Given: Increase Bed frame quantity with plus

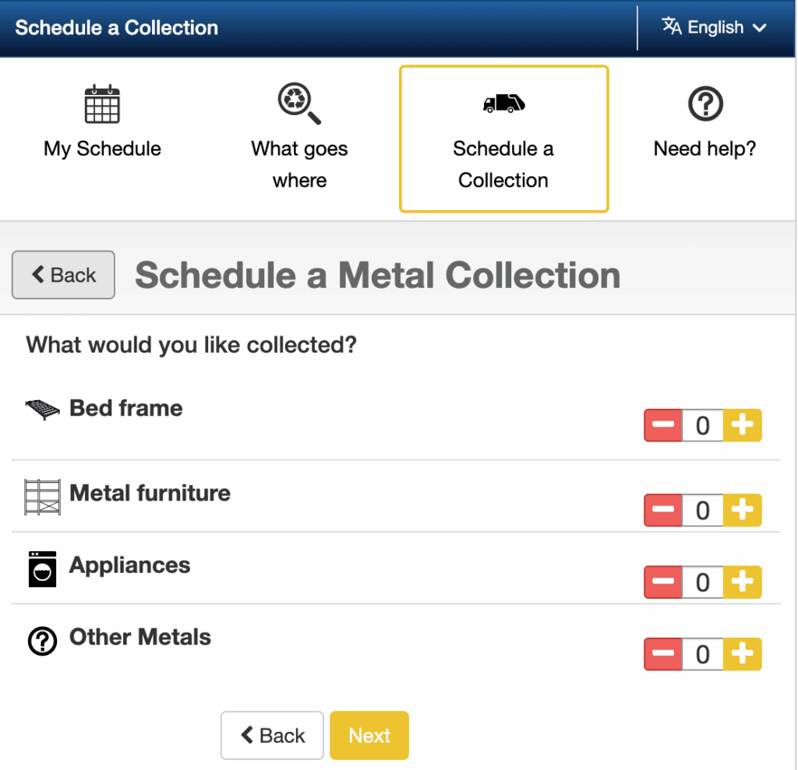Looking at the screenshot, I should coord(742,425).
